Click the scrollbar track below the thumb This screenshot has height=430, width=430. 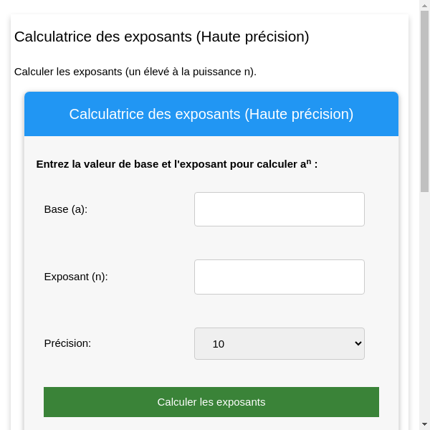point(424,308)
